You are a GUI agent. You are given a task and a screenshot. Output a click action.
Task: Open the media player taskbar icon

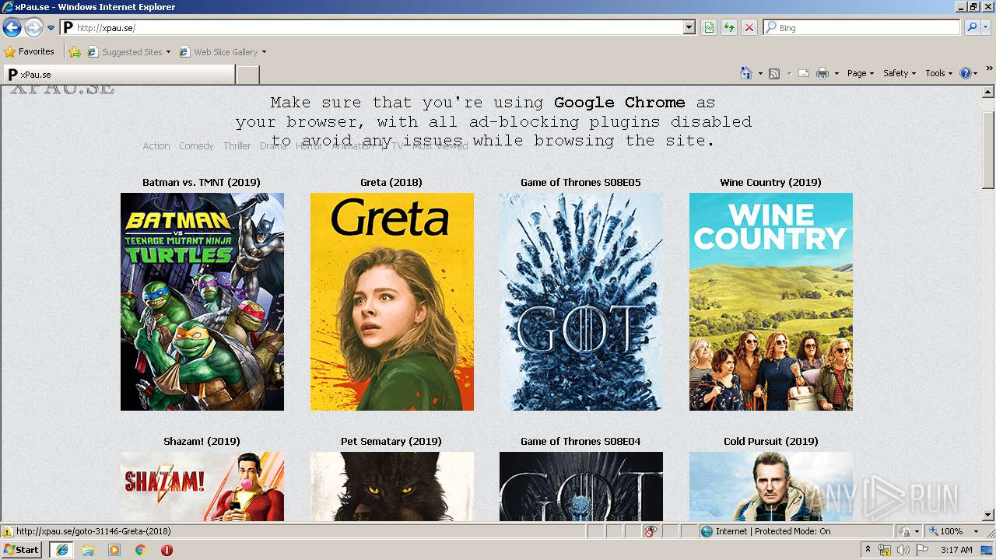coord(114,550)
